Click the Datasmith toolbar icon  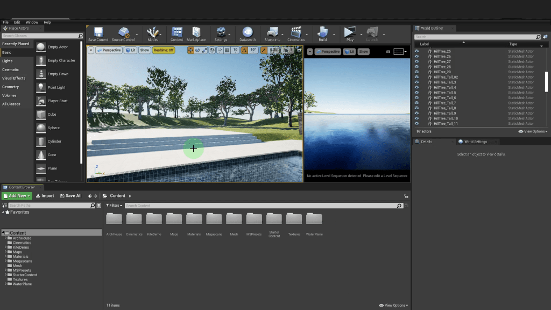coord(248,33)
